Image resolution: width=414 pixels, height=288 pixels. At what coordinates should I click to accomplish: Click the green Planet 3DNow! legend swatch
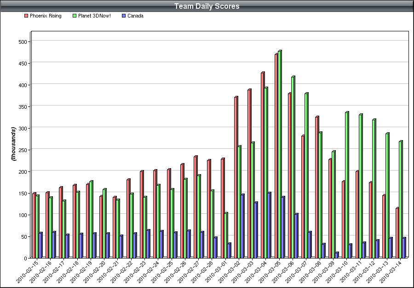tap(75, 16)
